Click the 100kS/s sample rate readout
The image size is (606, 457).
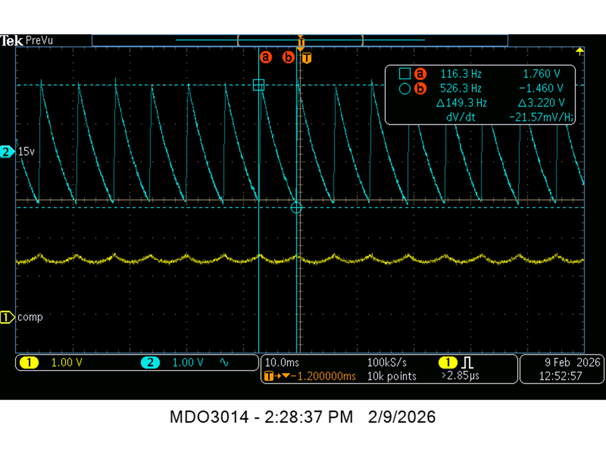click(386, 363)
